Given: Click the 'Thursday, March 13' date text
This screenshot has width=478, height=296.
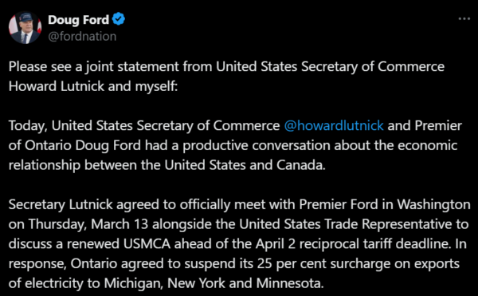Looking at the screenshot, I should click(88, 224).
